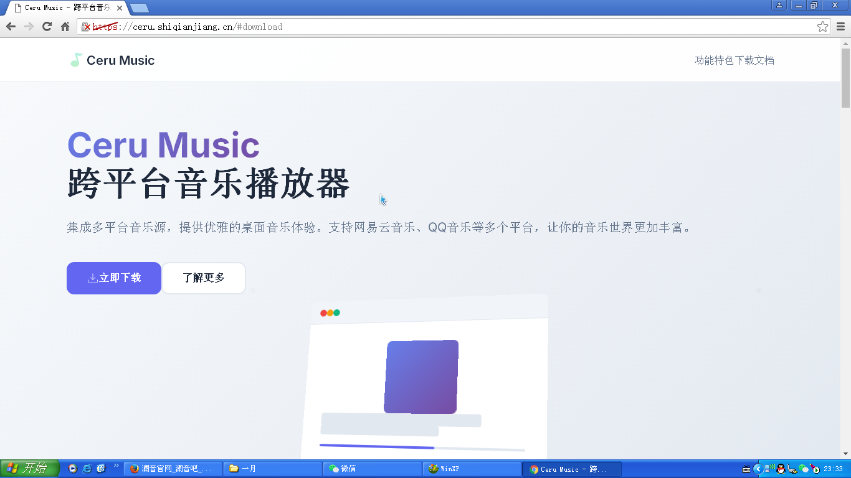Click the 立即下载 button
The image size is (851, 478).
114,278
